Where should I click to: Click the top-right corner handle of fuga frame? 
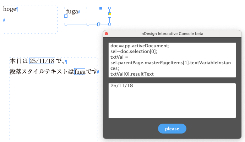109,8
